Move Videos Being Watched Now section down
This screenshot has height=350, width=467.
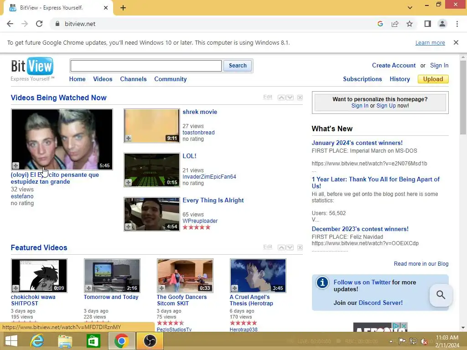coord(290,98)
